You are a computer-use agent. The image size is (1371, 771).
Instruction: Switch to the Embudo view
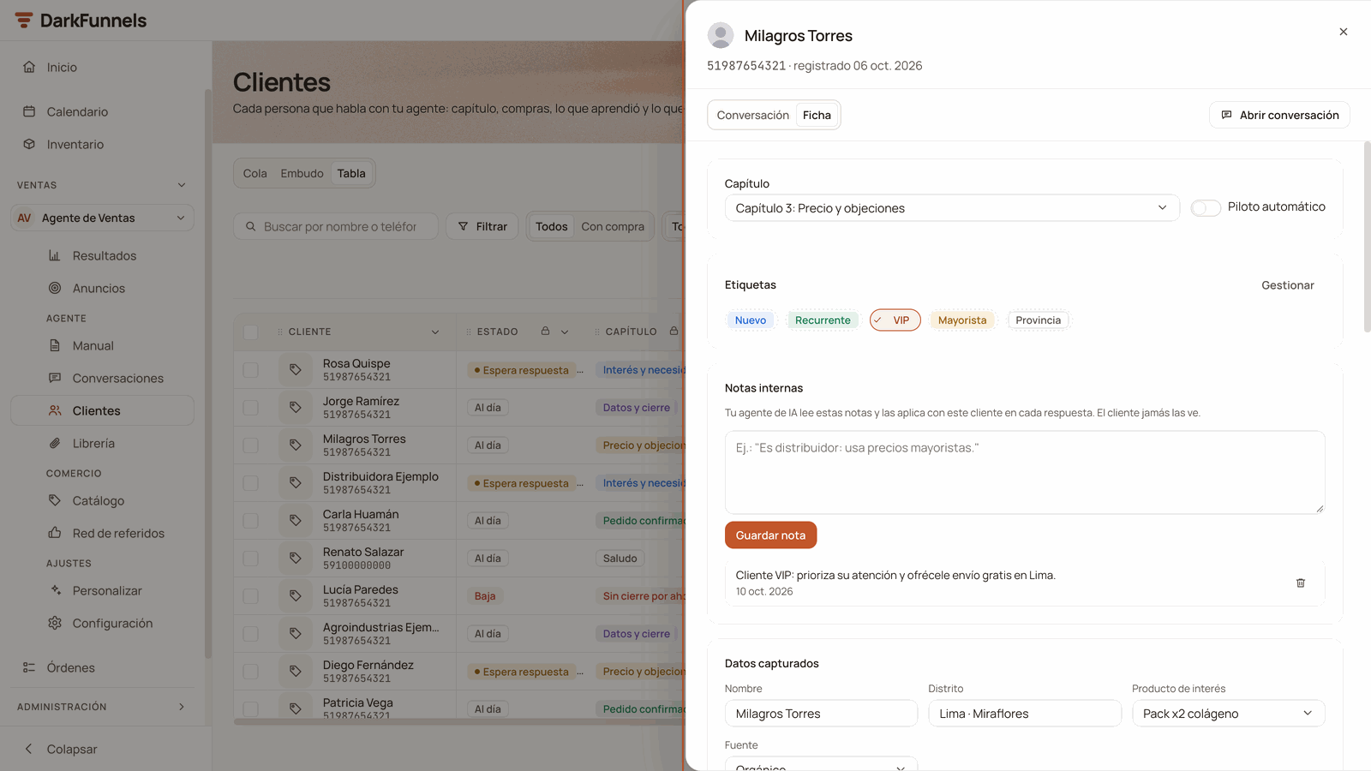(302, 173)
